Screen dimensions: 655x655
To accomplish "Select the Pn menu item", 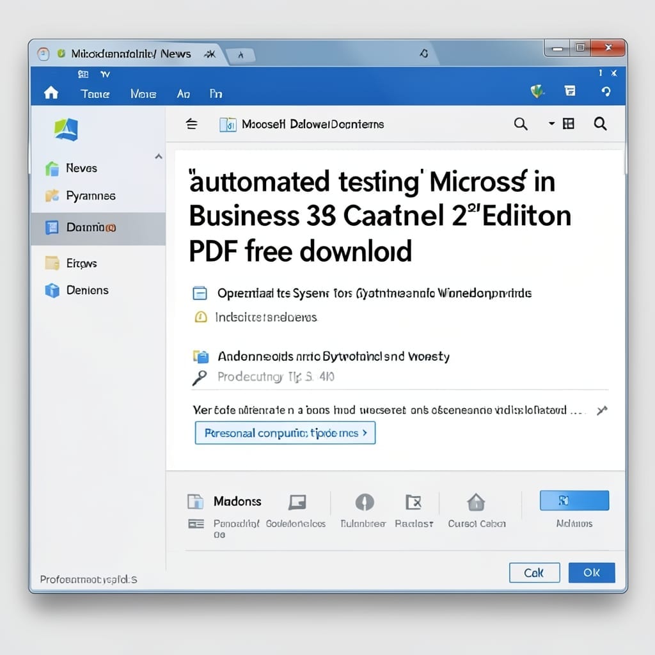I will coord(216,94).
